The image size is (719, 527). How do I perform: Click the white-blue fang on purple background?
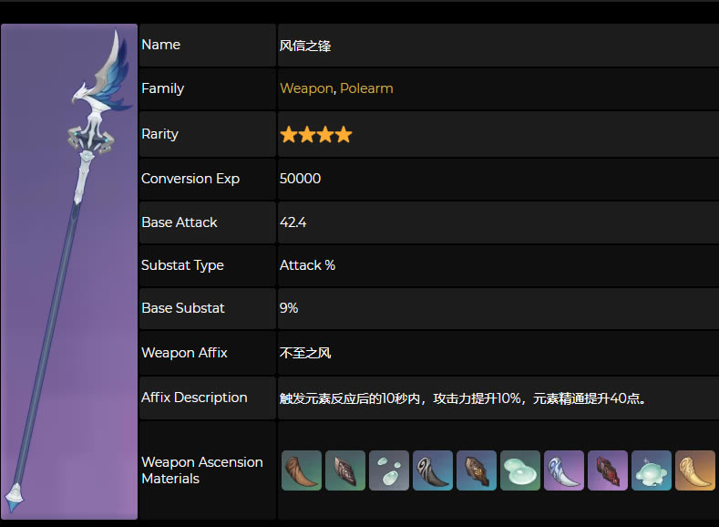(564, 470)
